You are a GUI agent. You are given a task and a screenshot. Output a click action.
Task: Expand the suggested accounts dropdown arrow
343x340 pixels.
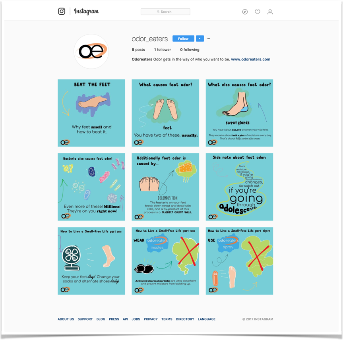pyautogui.click(x=200, y=39)
